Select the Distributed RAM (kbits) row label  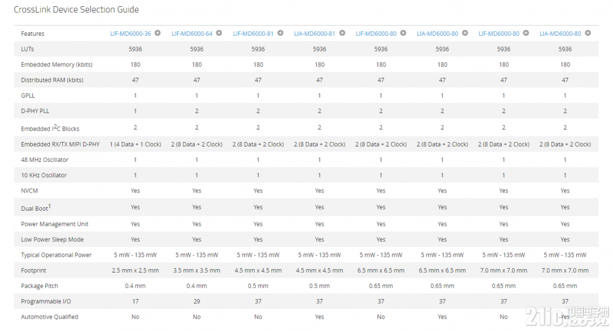point(52,80)
